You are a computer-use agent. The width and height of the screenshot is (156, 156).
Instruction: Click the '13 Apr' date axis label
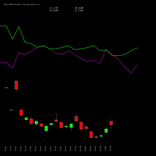[16, 149]
